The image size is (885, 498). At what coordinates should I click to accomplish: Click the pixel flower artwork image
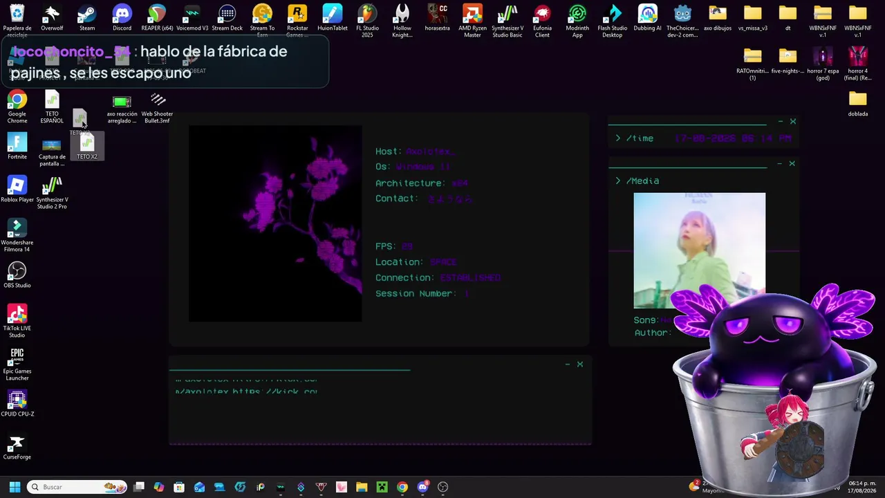click(x=275, y=223)
